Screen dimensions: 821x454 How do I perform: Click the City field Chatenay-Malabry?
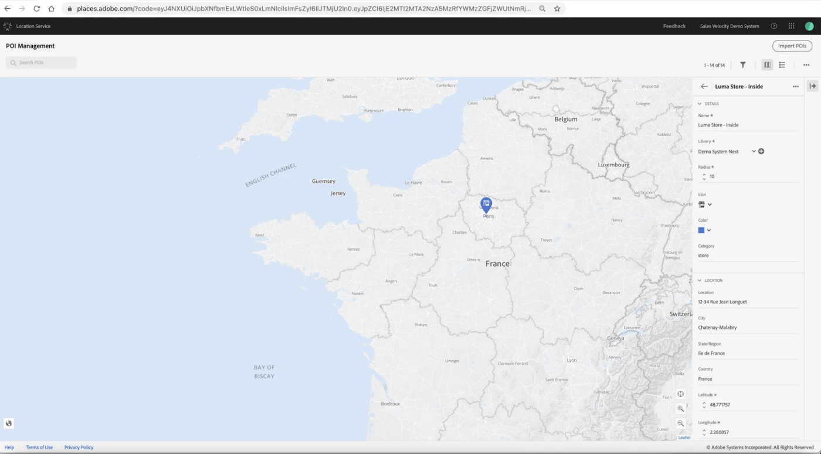(748, 327)
